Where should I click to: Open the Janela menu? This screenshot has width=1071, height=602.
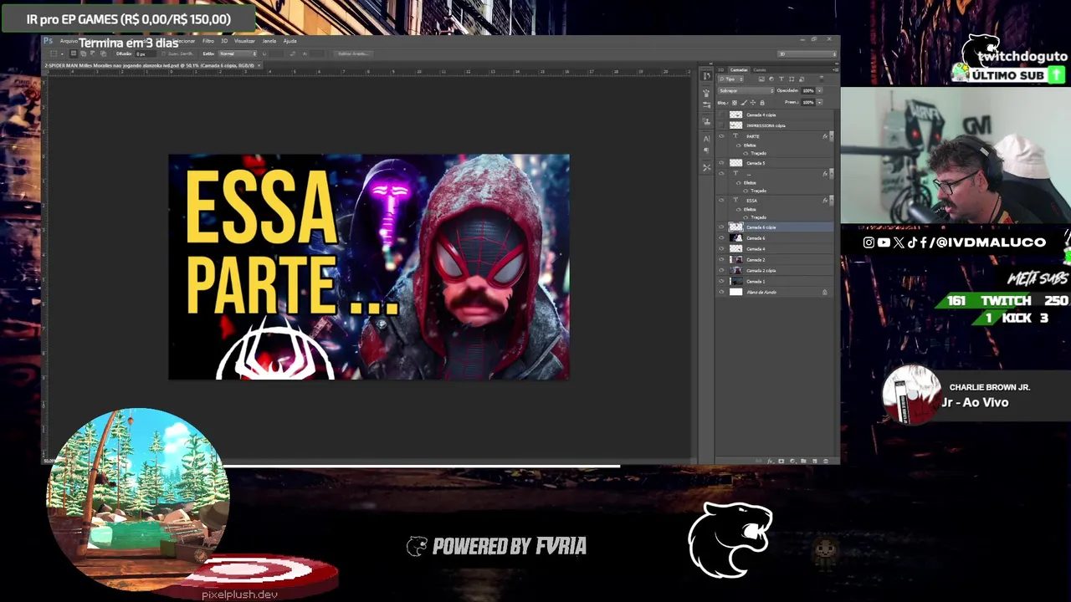[269, 40]
